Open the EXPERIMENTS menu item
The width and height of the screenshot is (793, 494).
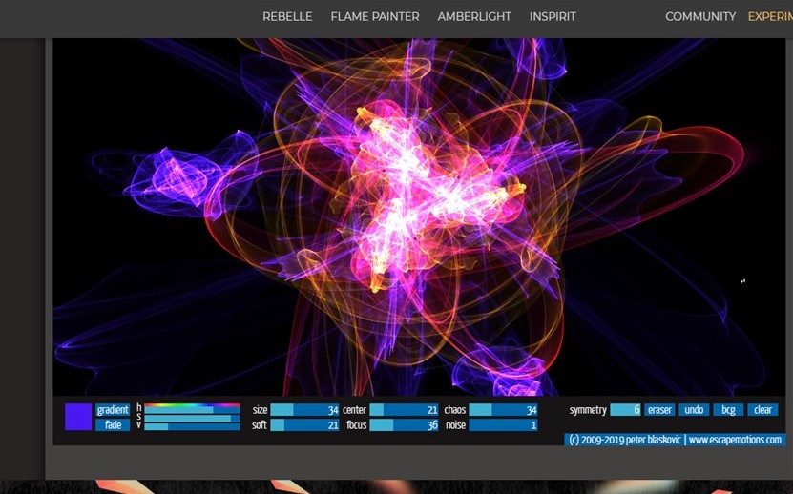coord(770,16)
